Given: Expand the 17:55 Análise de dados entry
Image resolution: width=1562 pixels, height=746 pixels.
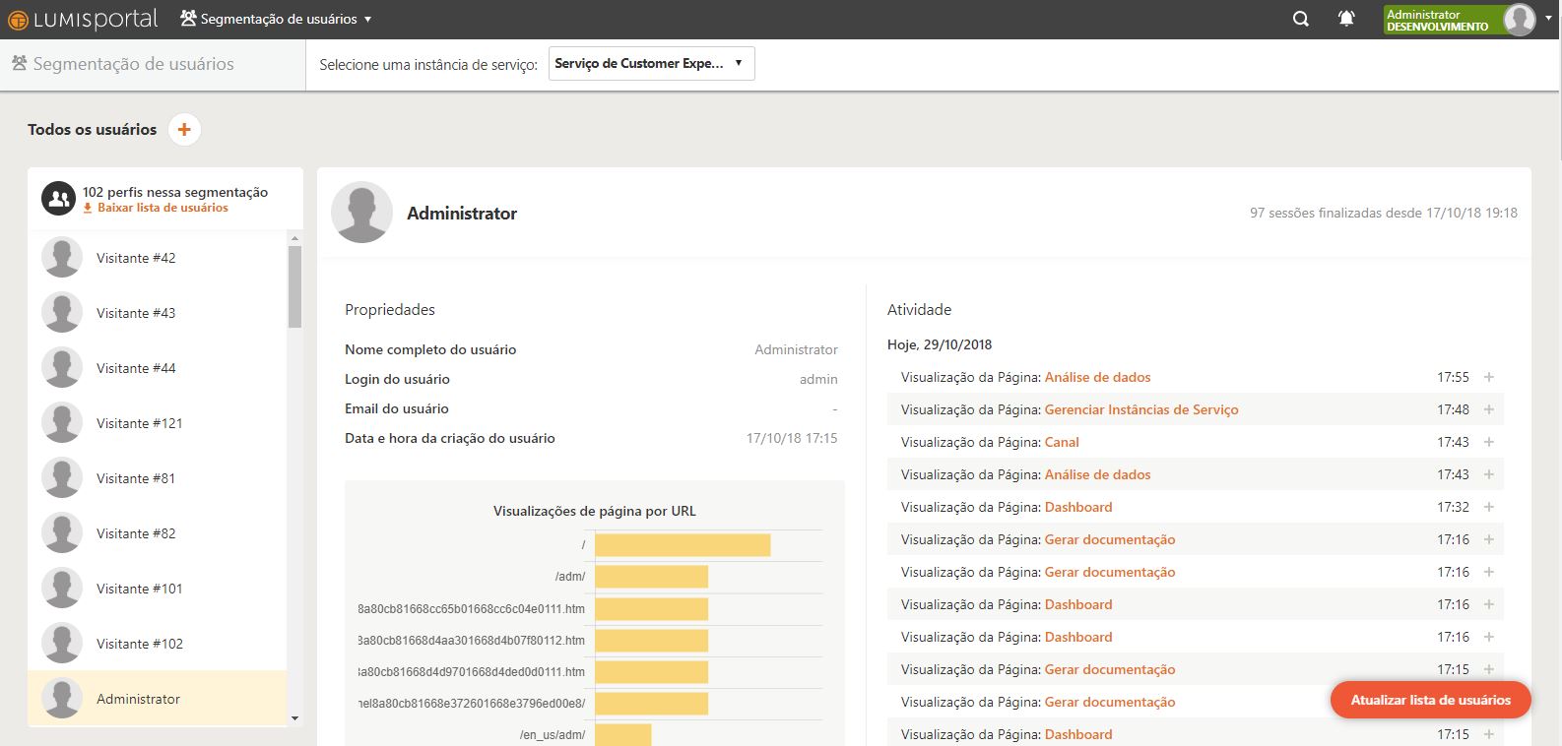Looking at the screenshot, I should [1489, 377].
